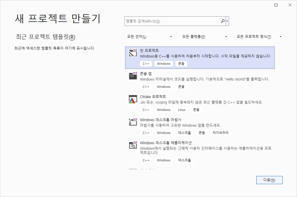Select the 데스크톱 tag under Windows 데스크톱 애플리케이션
The width and height of the screenshot is (297, 197).
[184, 160]
